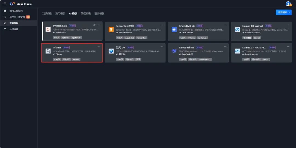296x148 pixels.
Task: Click the Ollama llama logo icon
Action: [48, 51]
